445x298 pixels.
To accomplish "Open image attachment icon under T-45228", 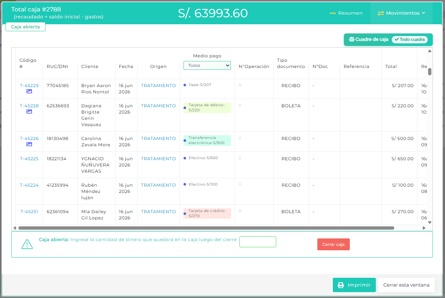I will (x=29, y=112).
